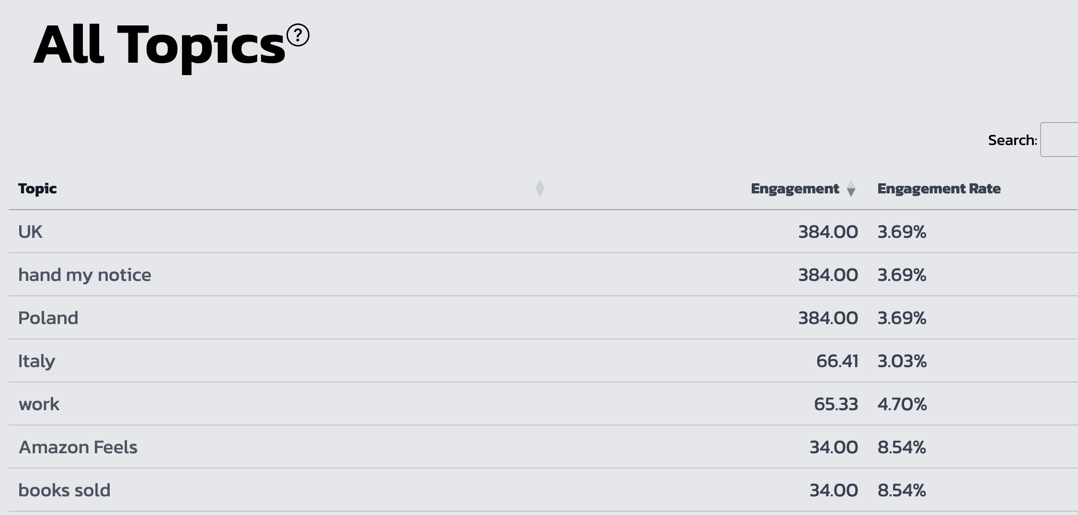
Task: Click the 4.70% engagement rate for work
Action: (902, 404)
